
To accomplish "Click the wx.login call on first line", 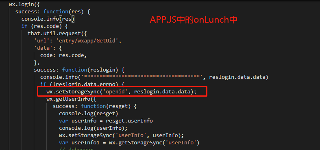I will [24, 4].
